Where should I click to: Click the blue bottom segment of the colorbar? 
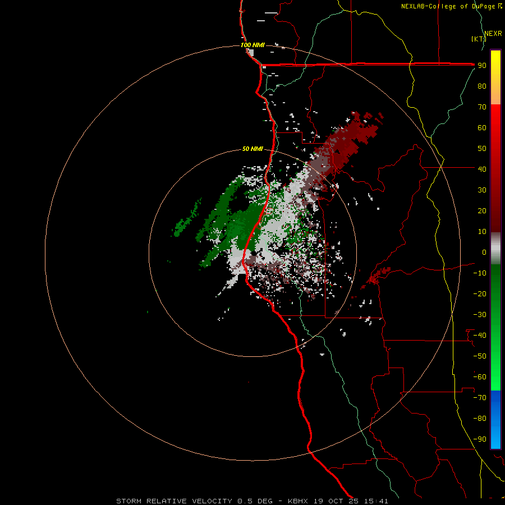[495, 420]
